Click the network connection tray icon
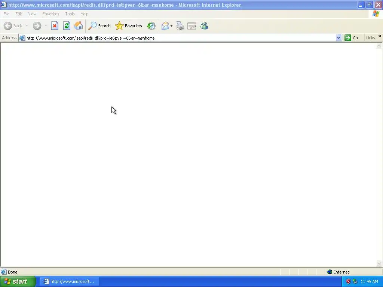This screenshot has height=287, width=383. tap(355, 281)
